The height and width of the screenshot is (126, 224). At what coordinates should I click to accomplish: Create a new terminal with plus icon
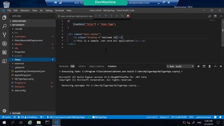pos(198,66)
